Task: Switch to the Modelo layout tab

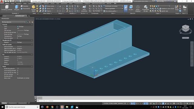Action: coord(5,103)
